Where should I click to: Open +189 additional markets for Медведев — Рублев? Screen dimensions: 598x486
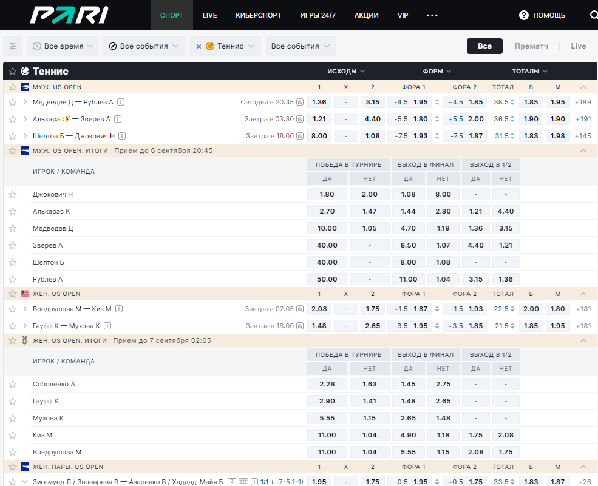tap(583, 102)
